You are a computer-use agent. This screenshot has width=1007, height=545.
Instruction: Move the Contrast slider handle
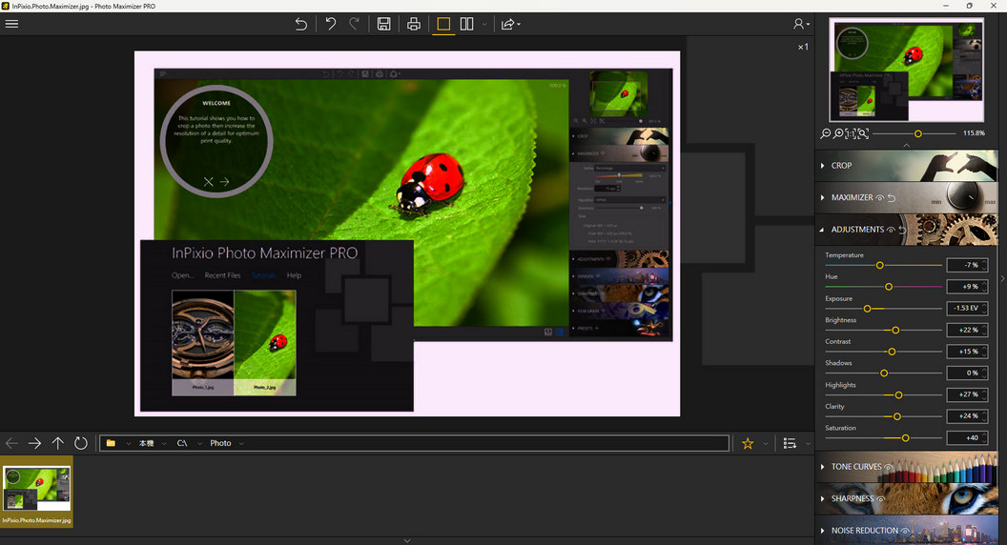(x=892, y=352)
